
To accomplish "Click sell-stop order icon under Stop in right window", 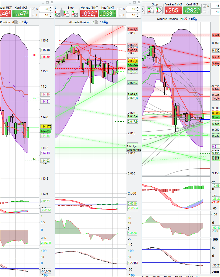I will 151,10.
